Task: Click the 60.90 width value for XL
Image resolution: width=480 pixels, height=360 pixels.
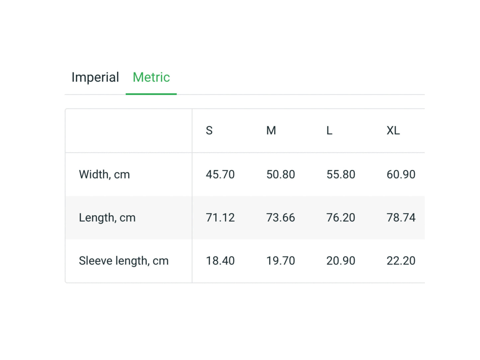Action: (x=401, y=174)
